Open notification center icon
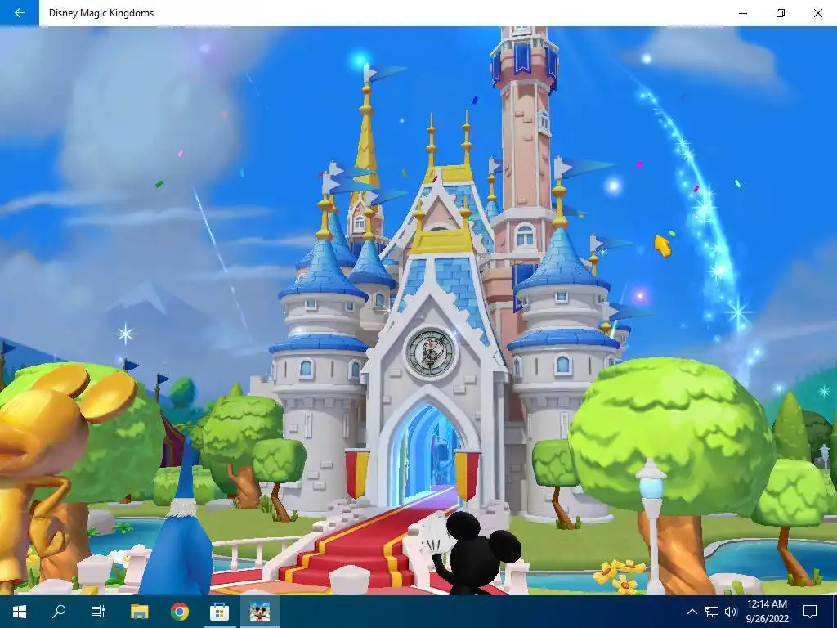837x628 pixels. point(810,612)
